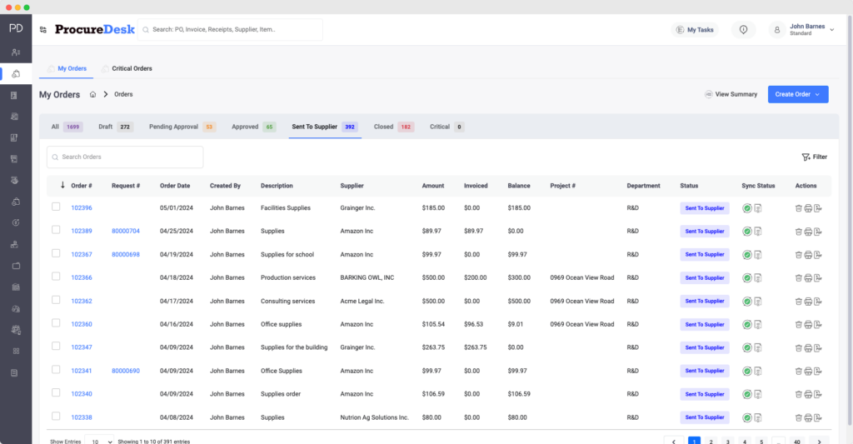
Task: Click Supplies for the building description
Action: 294,347
